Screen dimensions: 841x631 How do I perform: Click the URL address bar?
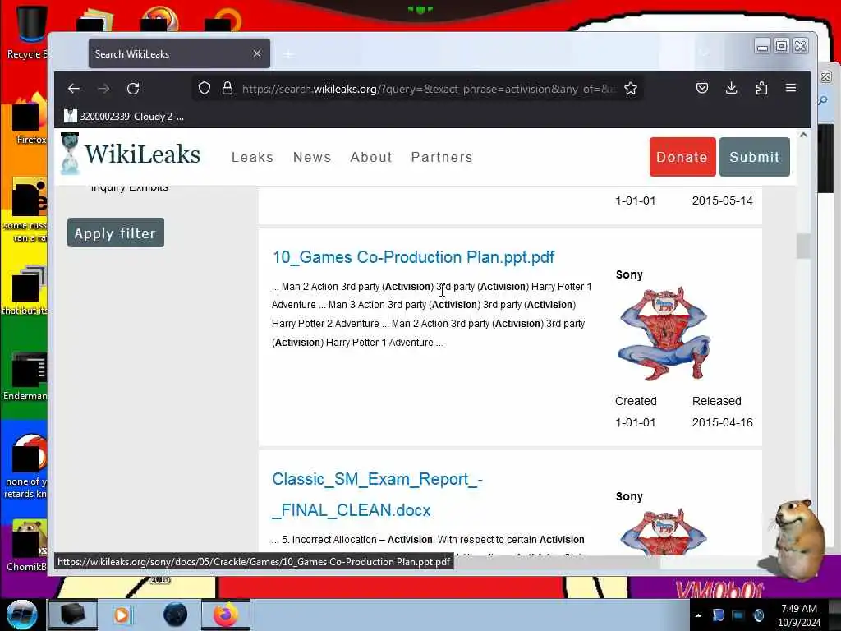coord(418,89)
